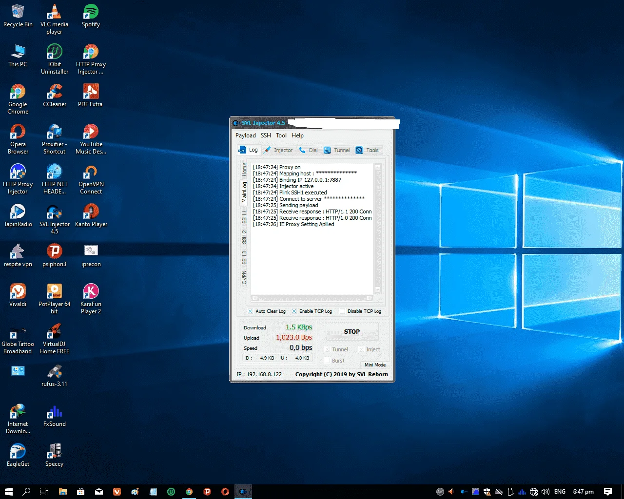The height and width of the screenshot is (499, 624).
Task: Open the Tool menu
Action: (x=281, y=135)
